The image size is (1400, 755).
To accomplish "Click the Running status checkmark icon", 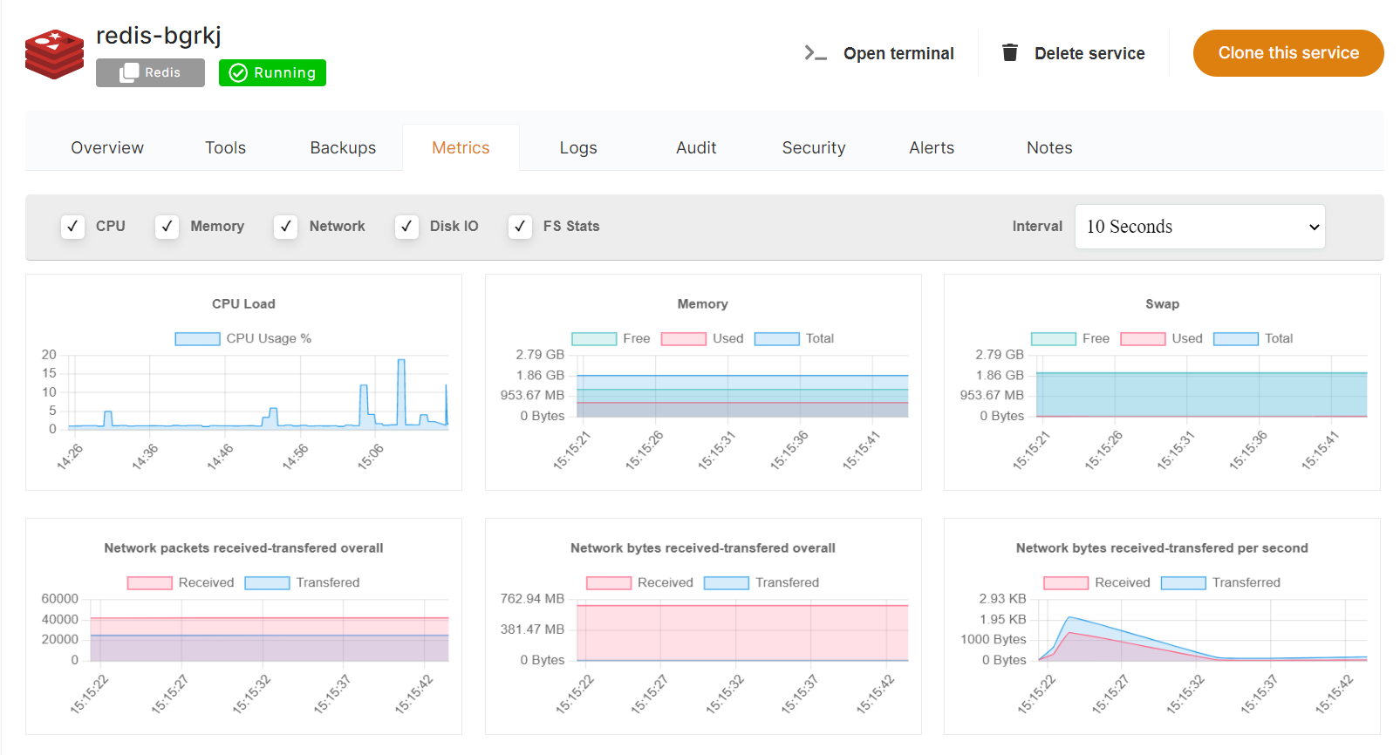I will coord(238,73).
